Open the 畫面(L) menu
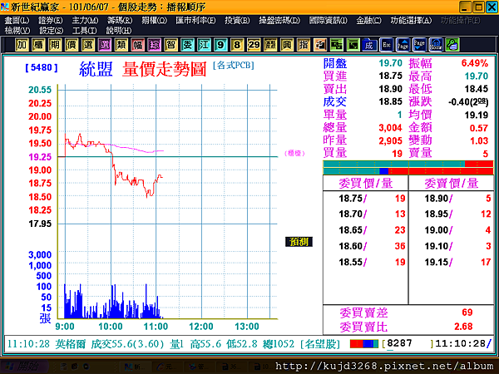This screenshot has width=499, height=374. (x=17, y=20)
